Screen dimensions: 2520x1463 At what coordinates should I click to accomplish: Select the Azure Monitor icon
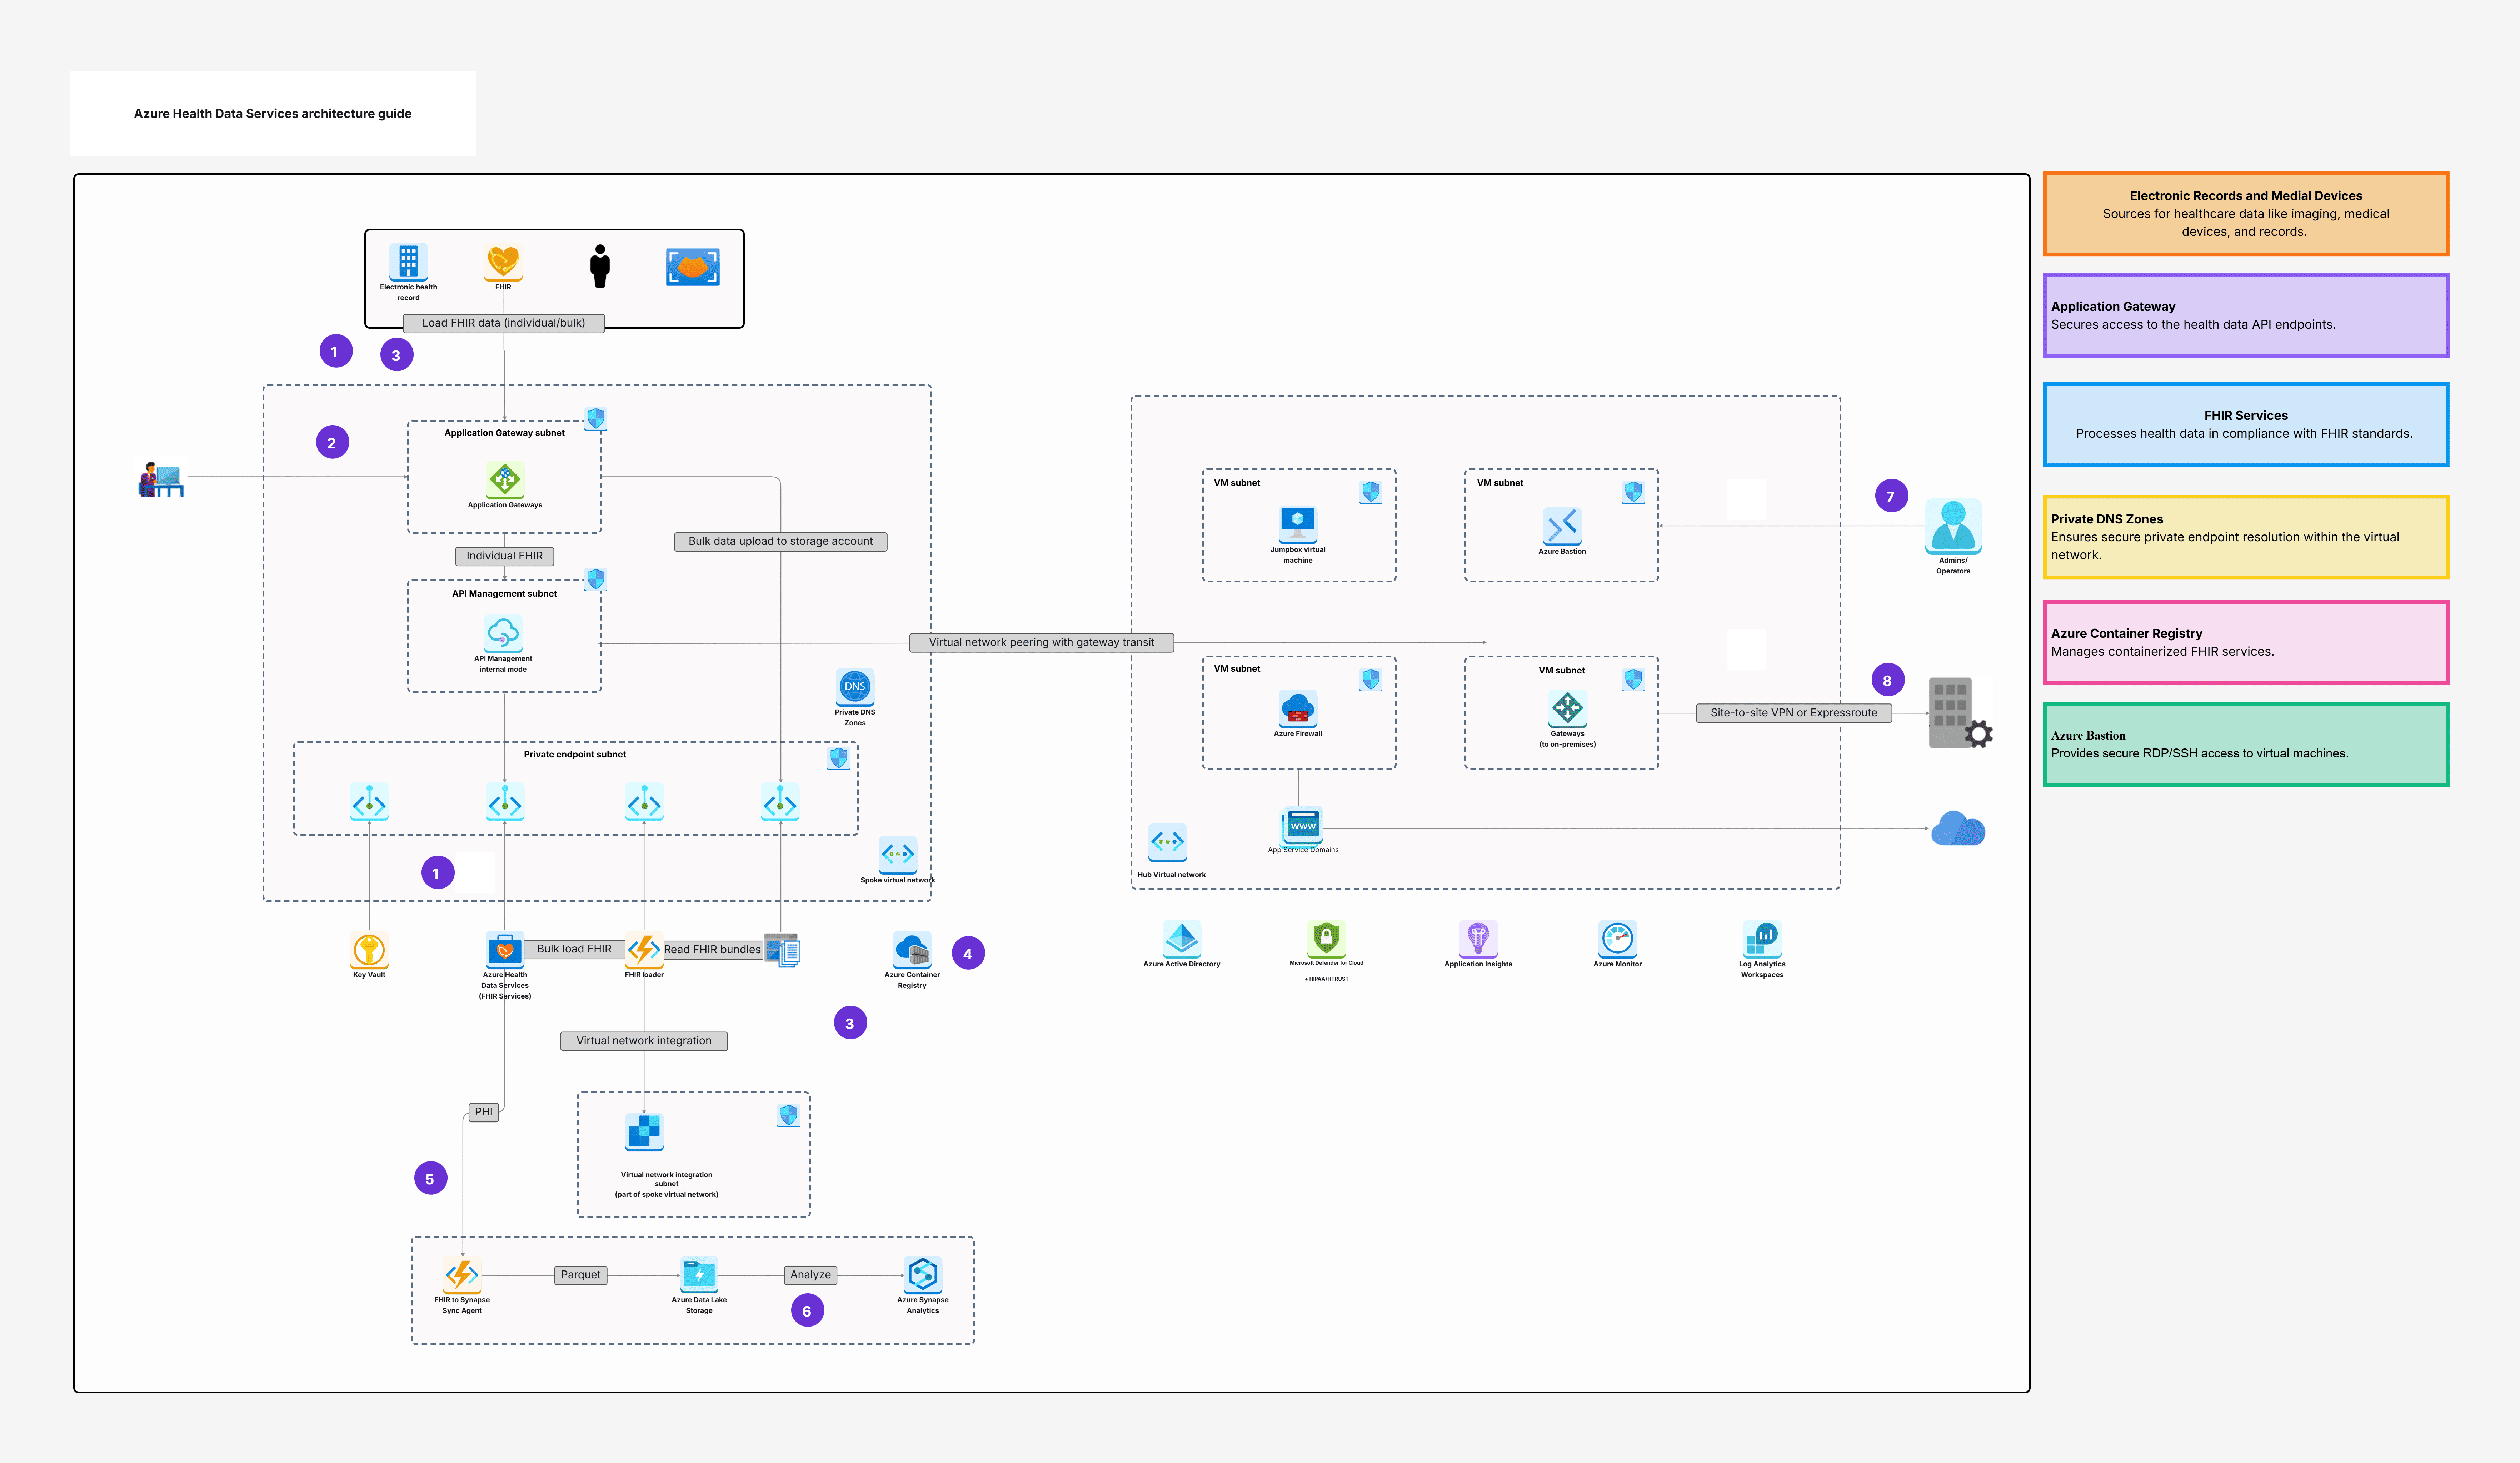pyautogui.click(x=1617, y=939)
